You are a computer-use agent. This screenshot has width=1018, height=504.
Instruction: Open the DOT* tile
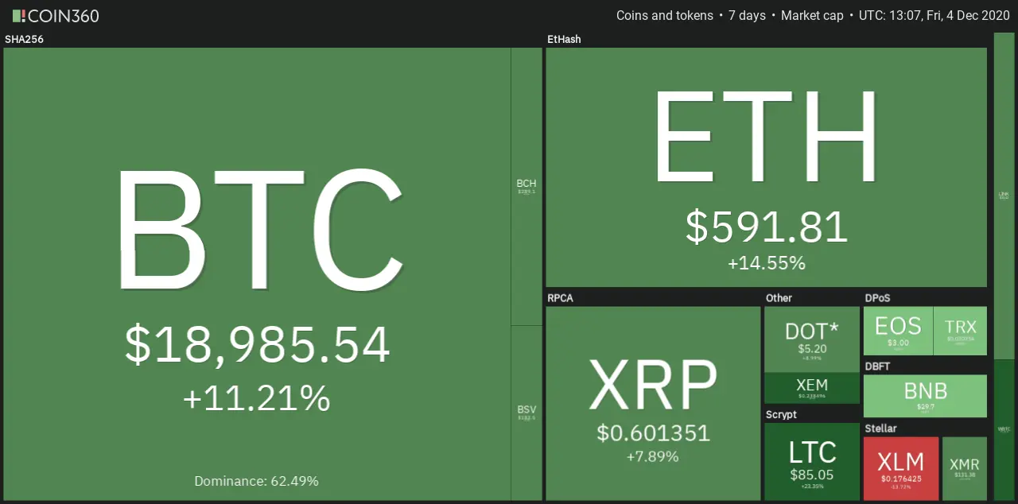(812, 339)
